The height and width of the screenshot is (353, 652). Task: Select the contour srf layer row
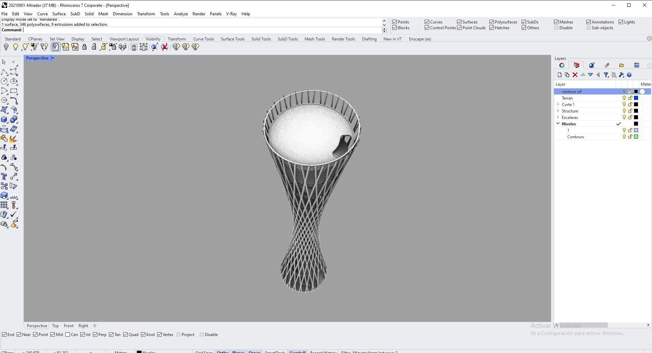pyautogui.click(x=603, y=92)
